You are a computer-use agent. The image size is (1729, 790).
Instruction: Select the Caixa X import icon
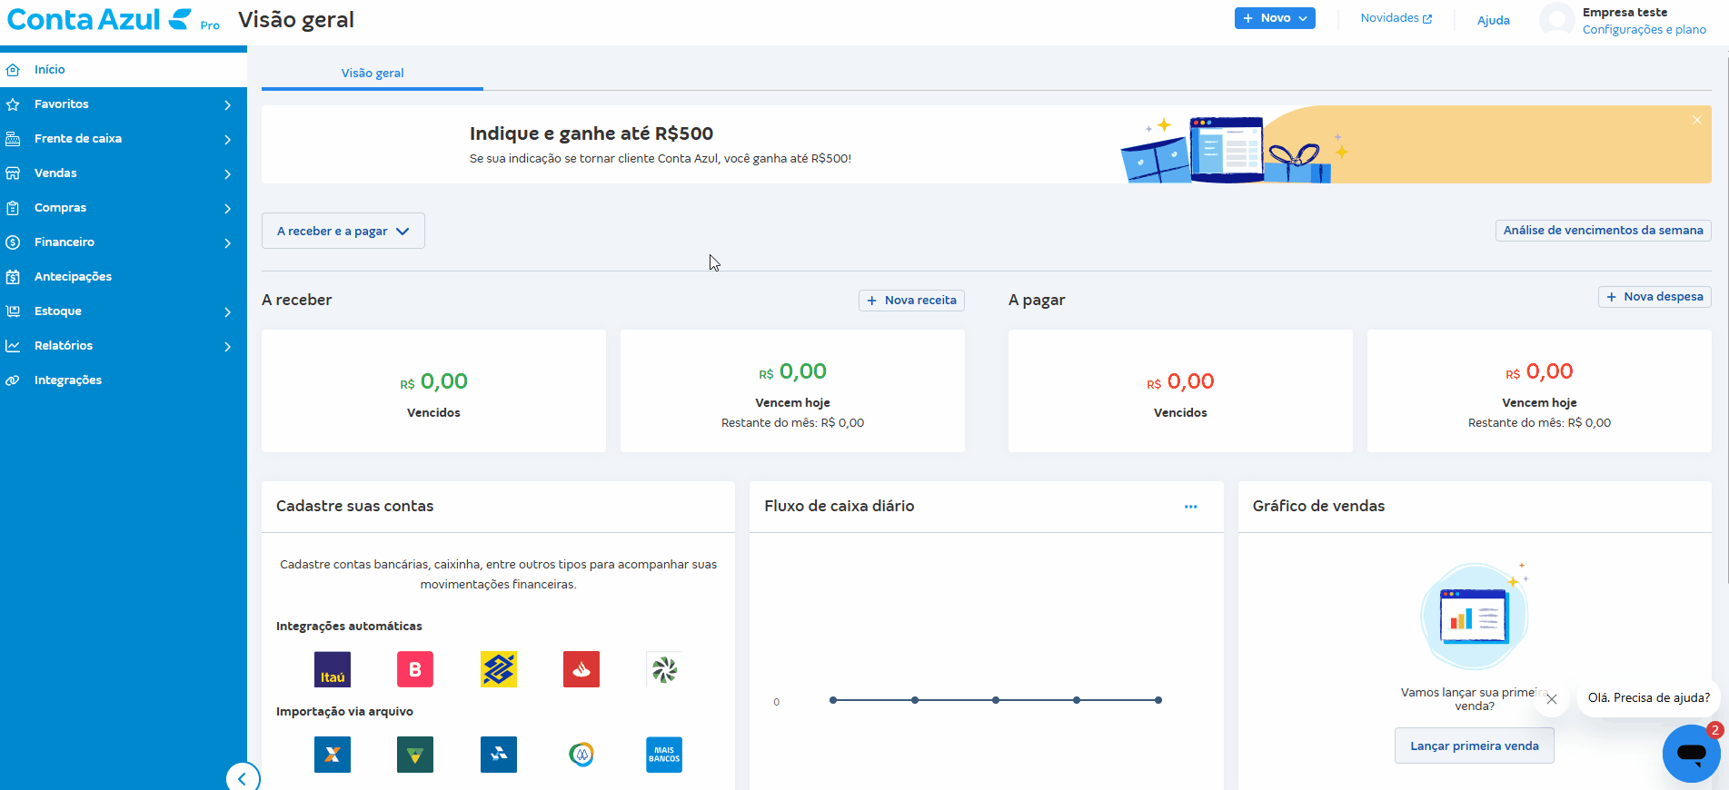pyautogui.click(x=333, y=755)
